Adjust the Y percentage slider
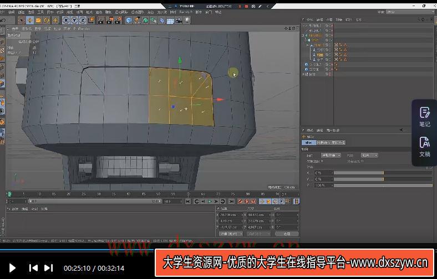 tap(383, 179)
